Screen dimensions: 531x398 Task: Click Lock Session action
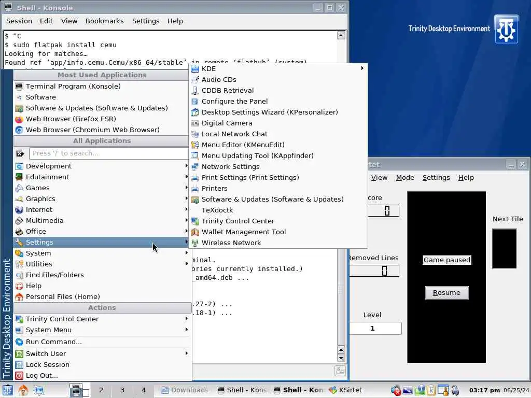pos(102,364)
